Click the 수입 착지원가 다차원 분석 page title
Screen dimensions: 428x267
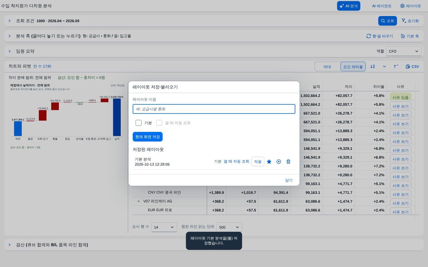point(26,6)
